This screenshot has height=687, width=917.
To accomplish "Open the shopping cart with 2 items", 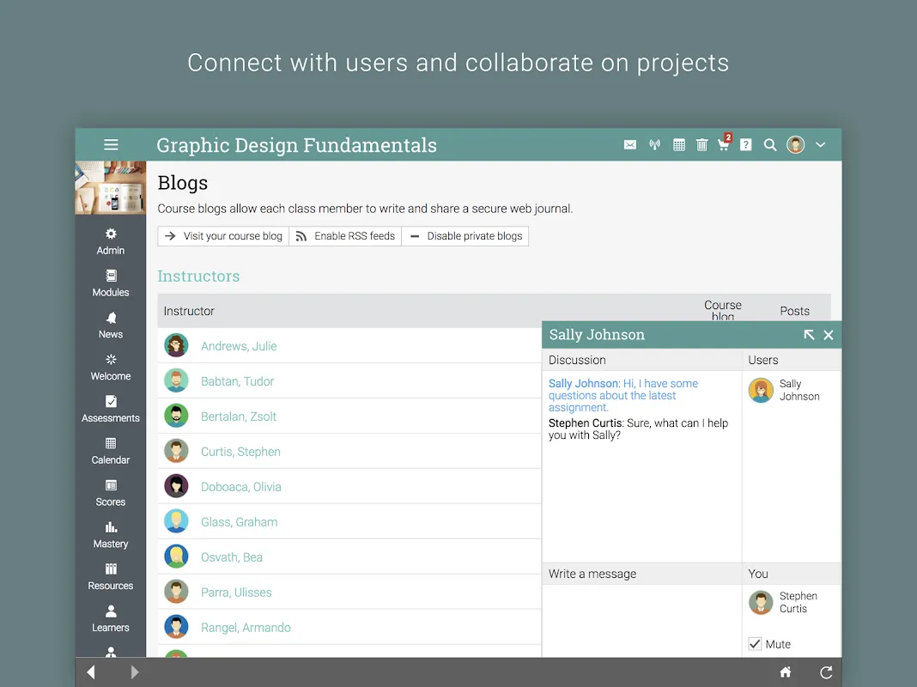I will (724, 145).
